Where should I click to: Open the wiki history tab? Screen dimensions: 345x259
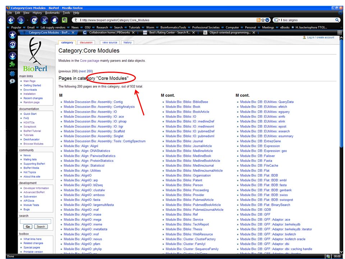[x=127, y=42]
